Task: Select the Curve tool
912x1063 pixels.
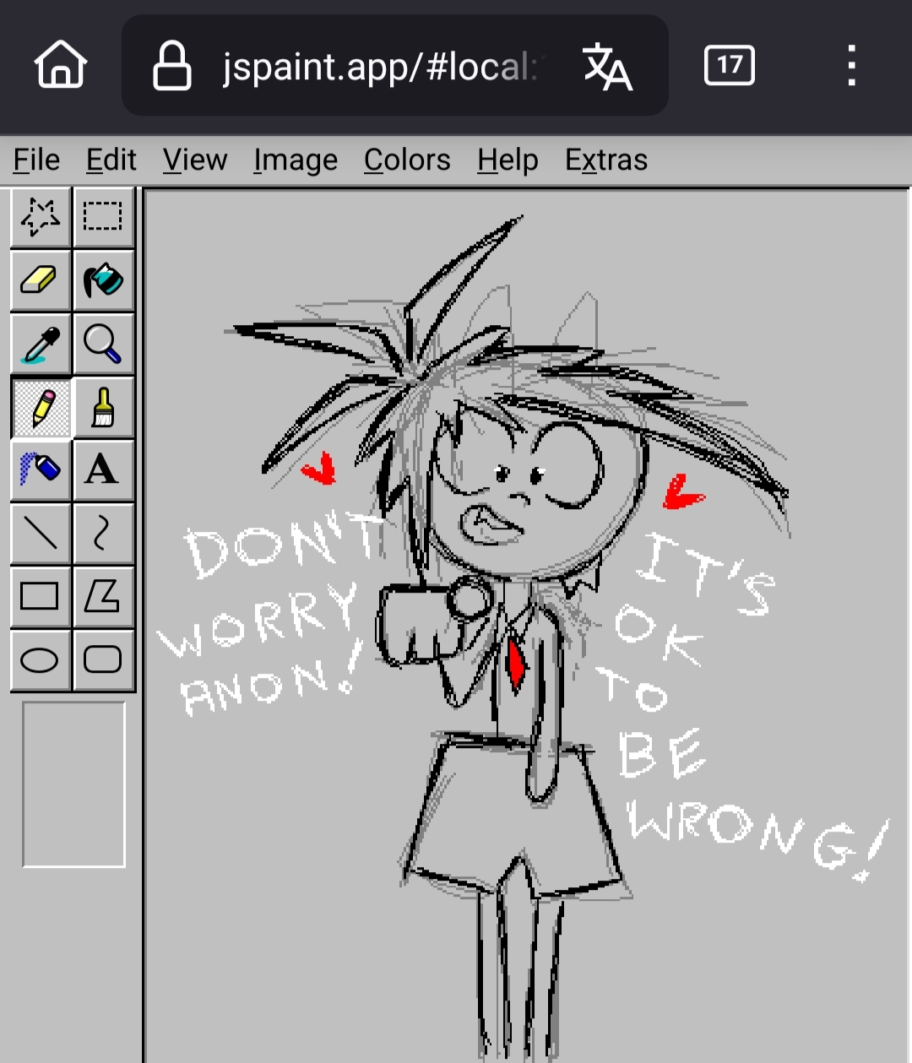Action: 103,534
